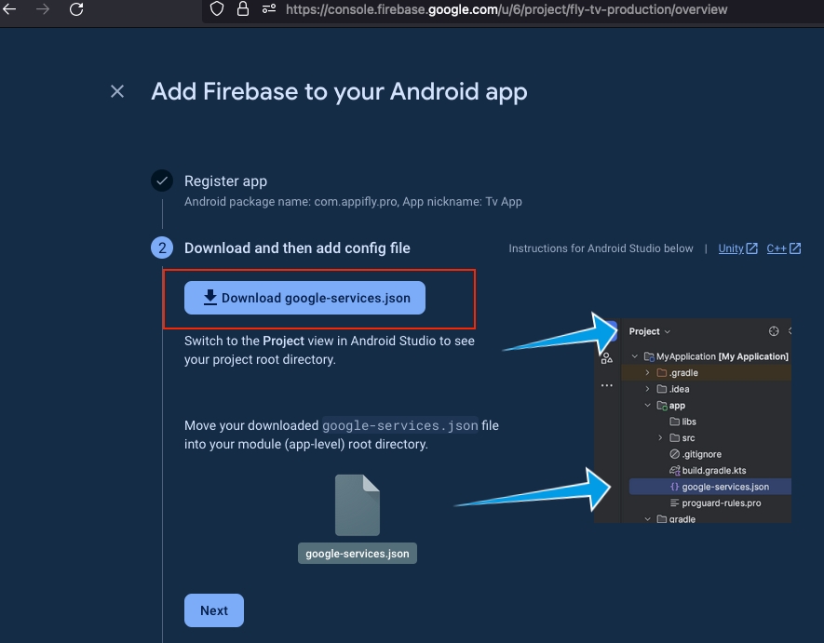
Task: Click the browser forward arrow
Action: tap(43, 9)
